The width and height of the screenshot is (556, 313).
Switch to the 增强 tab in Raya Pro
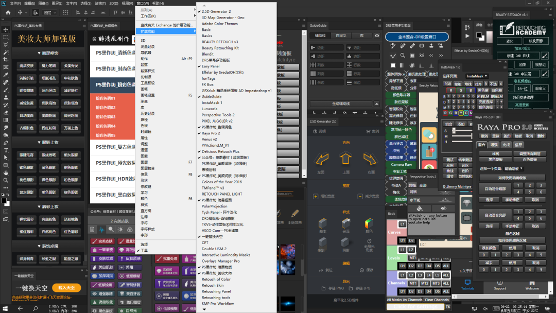point(494,145)
